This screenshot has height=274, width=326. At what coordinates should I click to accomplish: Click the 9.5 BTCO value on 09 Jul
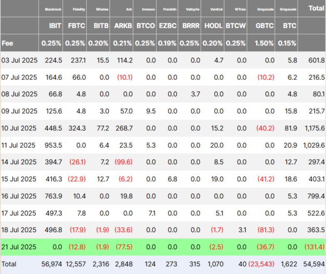click(151, 111)
